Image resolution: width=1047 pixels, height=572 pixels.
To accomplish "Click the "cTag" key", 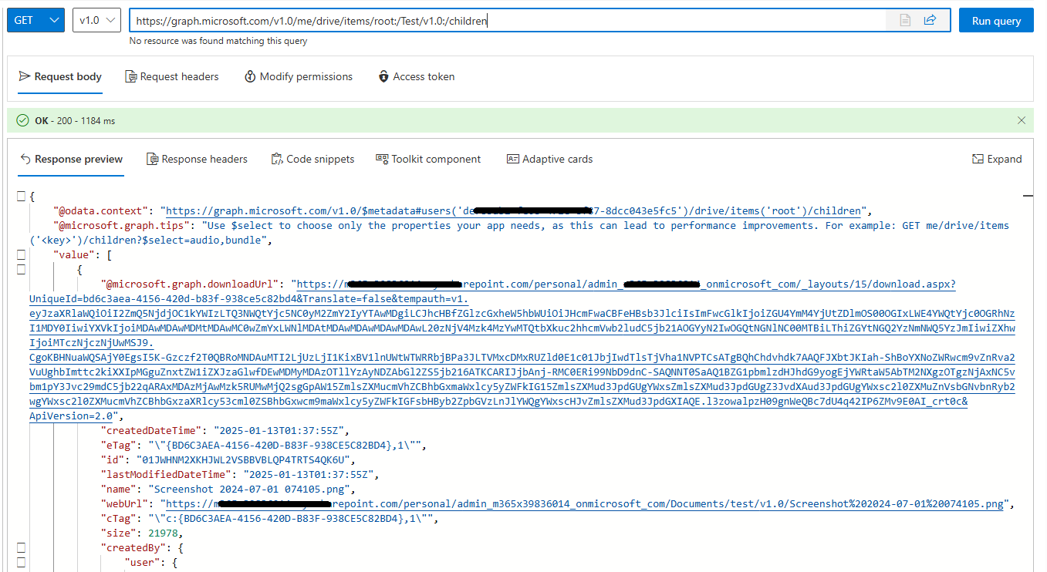I will [x=120, y=519].
